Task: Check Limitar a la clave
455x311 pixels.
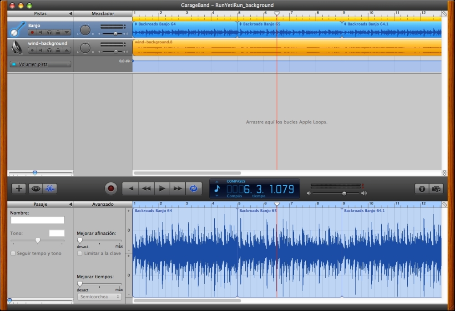Action: pos(80,254)
